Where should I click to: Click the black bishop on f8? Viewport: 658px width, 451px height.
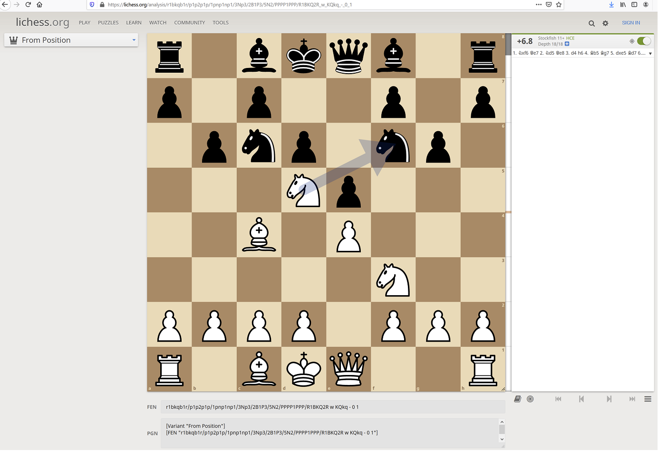coord(393,56)
